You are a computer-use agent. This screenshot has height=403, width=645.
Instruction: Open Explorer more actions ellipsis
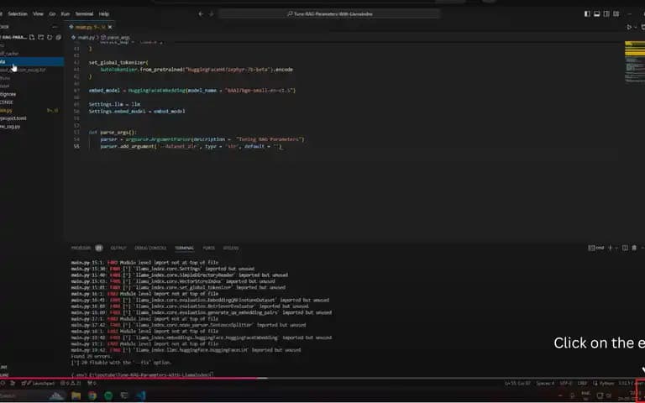pos(55,27)
